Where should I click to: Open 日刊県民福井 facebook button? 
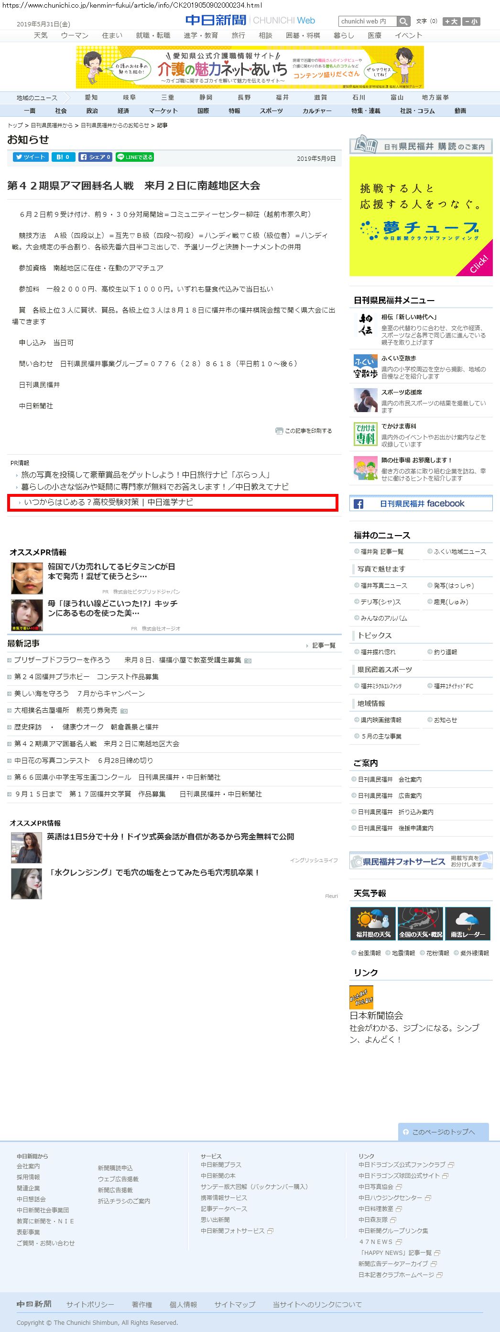pyautogui.click(x=421, y=504)
